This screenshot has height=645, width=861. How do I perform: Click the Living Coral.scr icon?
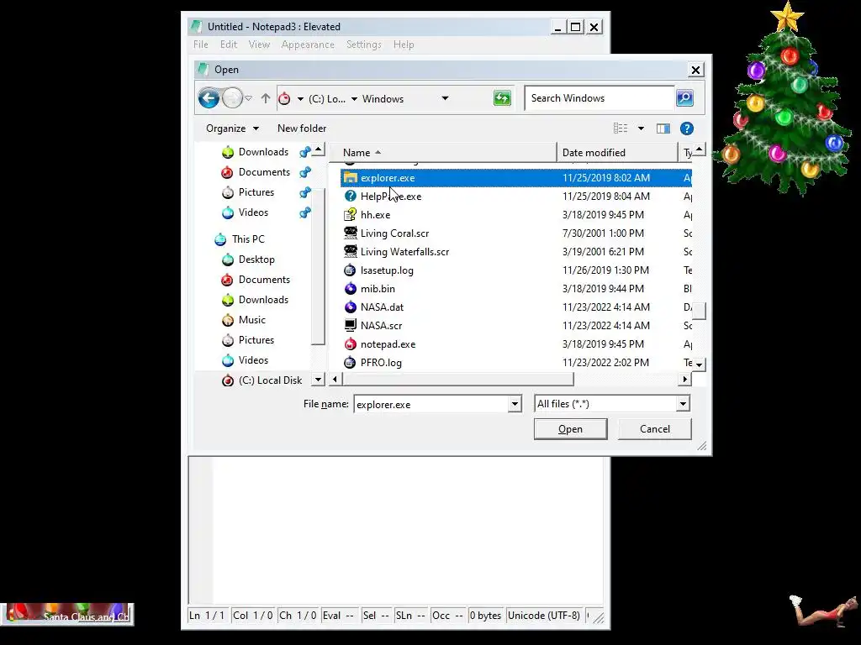350,233
